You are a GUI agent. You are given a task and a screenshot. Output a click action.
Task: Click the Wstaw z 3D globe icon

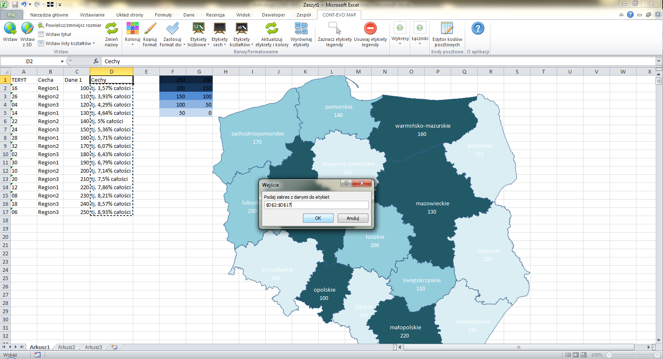click(x=27, y=28)
